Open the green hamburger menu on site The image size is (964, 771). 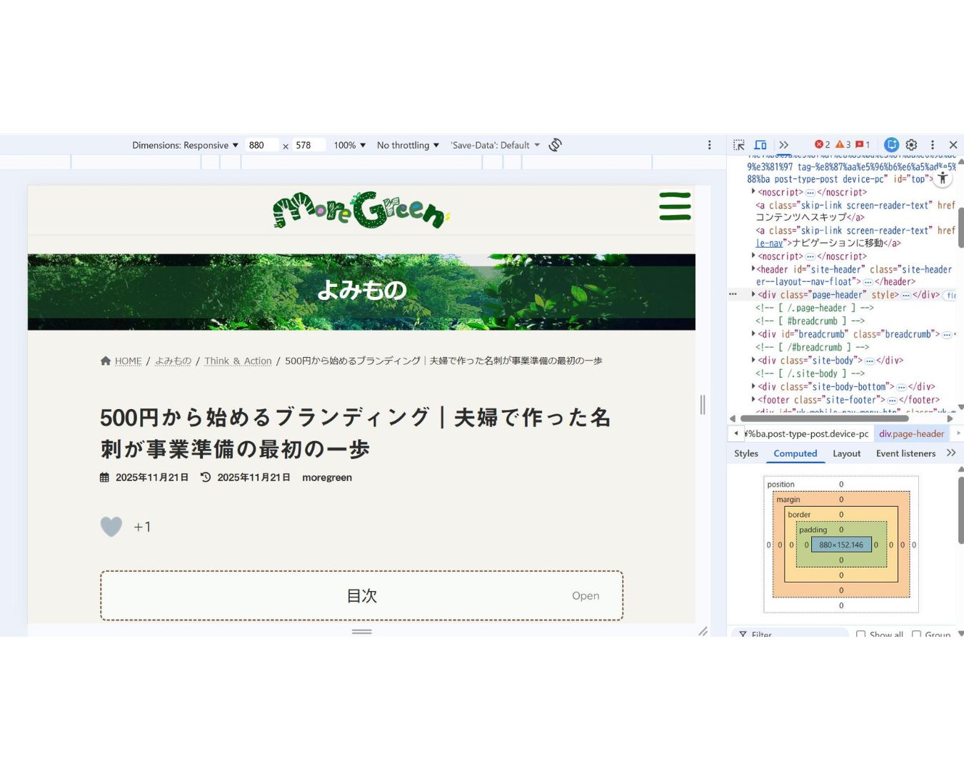(x=675, y=206)
